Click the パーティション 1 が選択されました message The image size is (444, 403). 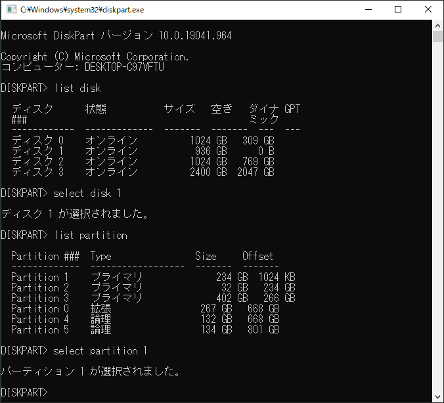91,371
